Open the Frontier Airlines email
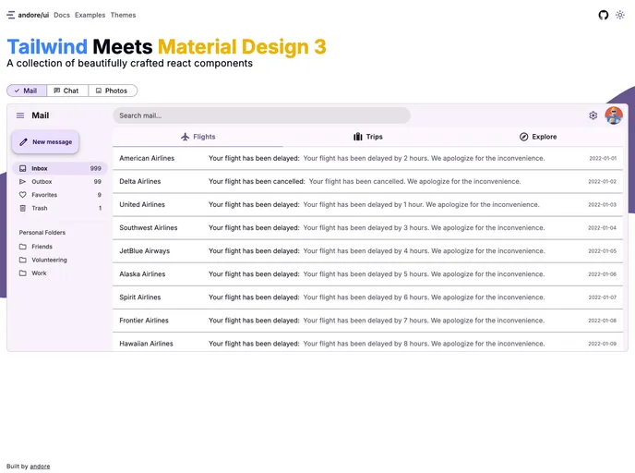Viewport: 635px width, 473px height. pyautogui.click(x=367, y=321)
